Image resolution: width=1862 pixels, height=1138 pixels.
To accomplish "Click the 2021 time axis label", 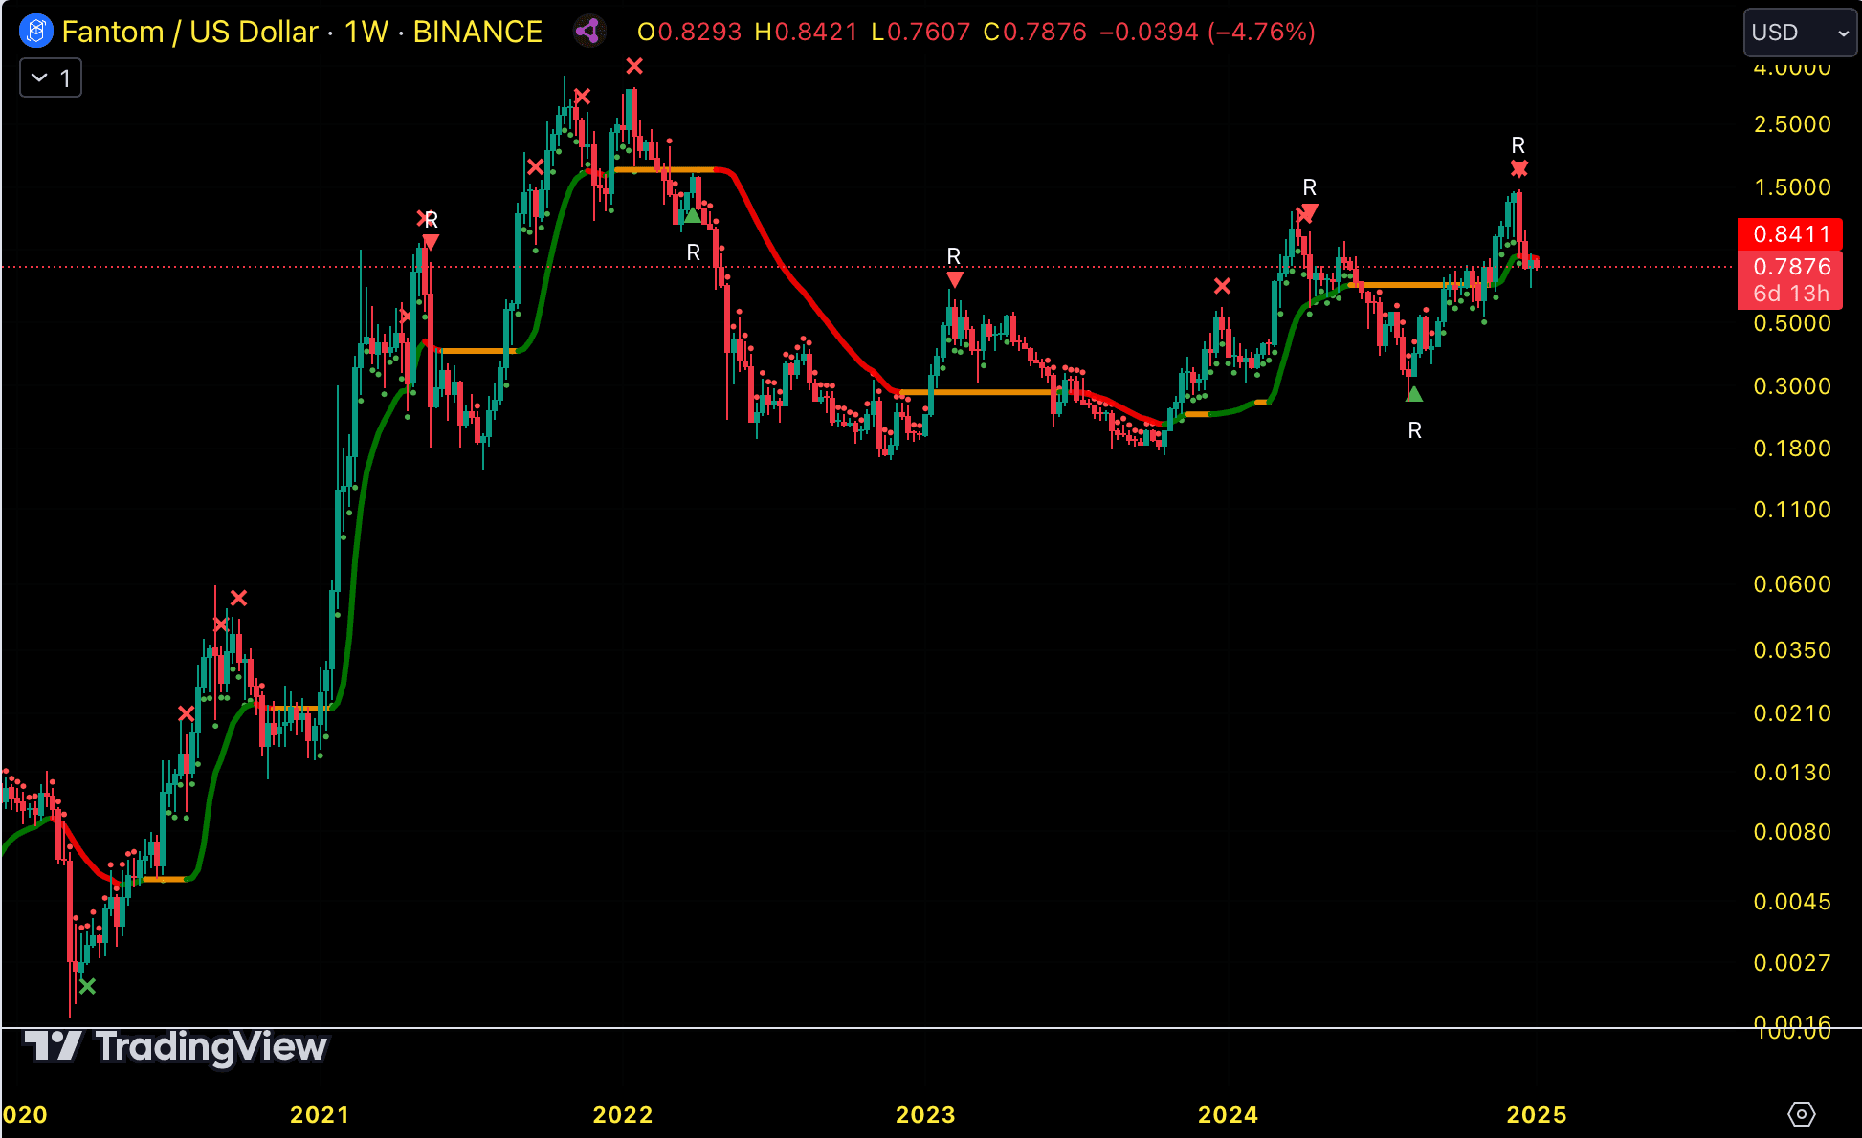I will click(320, 1114).
